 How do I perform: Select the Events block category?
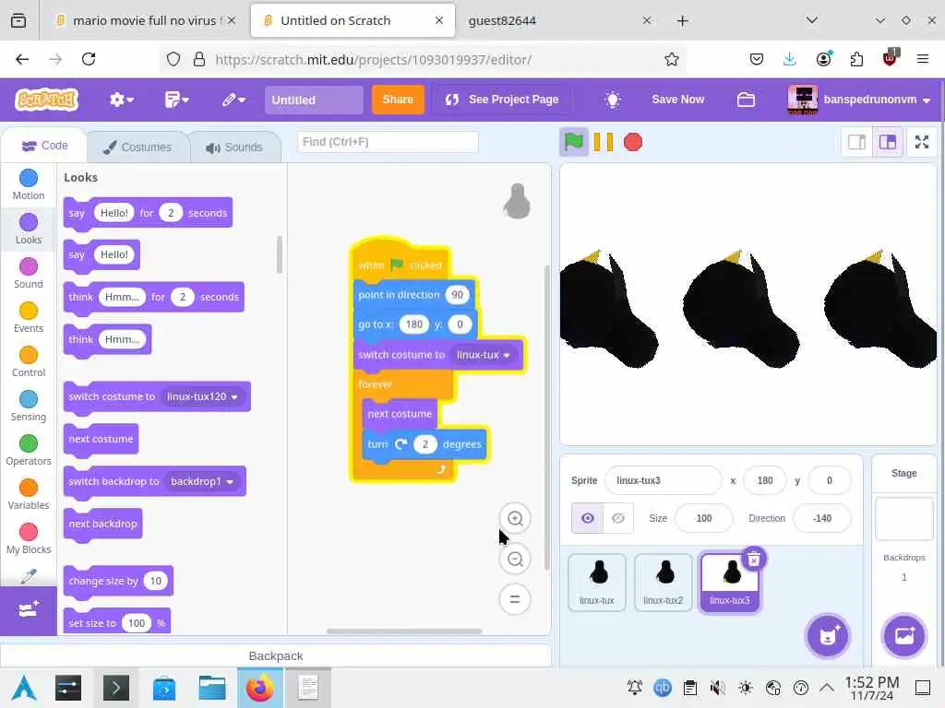29,318
